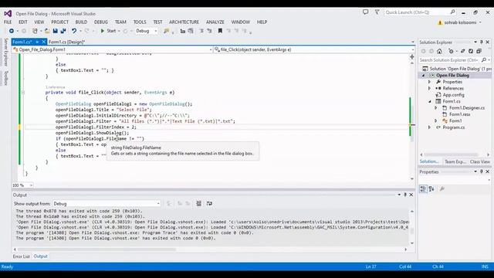Click Solution Explorer Sync with Active Document
The image size is (494, 278).
463,51
